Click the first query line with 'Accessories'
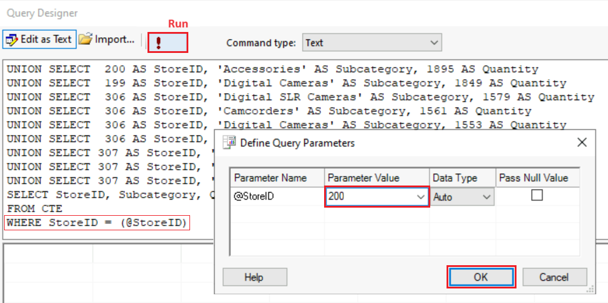This screenshot has height=303, width=608. (272, 69)
